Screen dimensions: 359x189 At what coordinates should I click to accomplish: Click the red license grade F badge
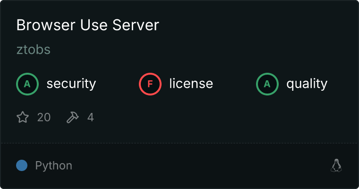click(x=150, y=84)
